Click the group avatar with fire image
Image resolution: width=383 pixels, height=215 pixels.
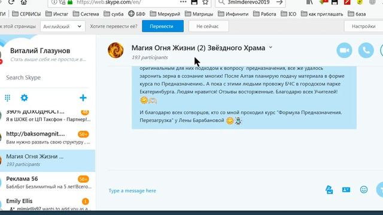click(x=115, y=50)
